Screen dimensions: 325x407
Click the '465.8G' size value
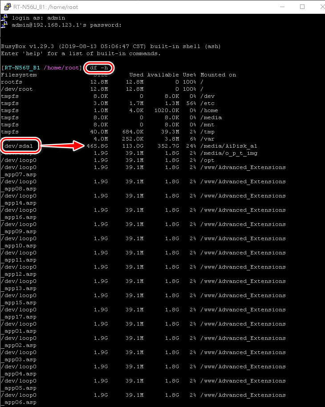tap(97, 146)
